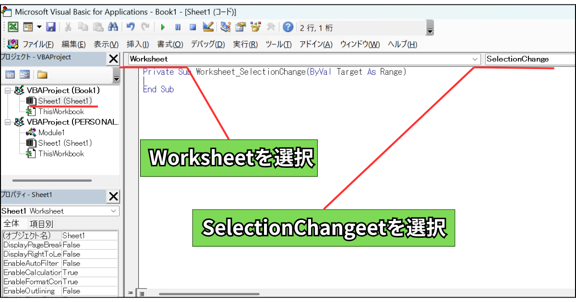576x302 pixels.
Task: Click the Toolbox hammer-and-wrench icon
Action: (270, 27)
